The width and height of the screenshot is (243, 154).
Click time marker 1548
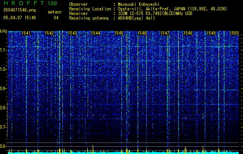(x=188, y=33)
